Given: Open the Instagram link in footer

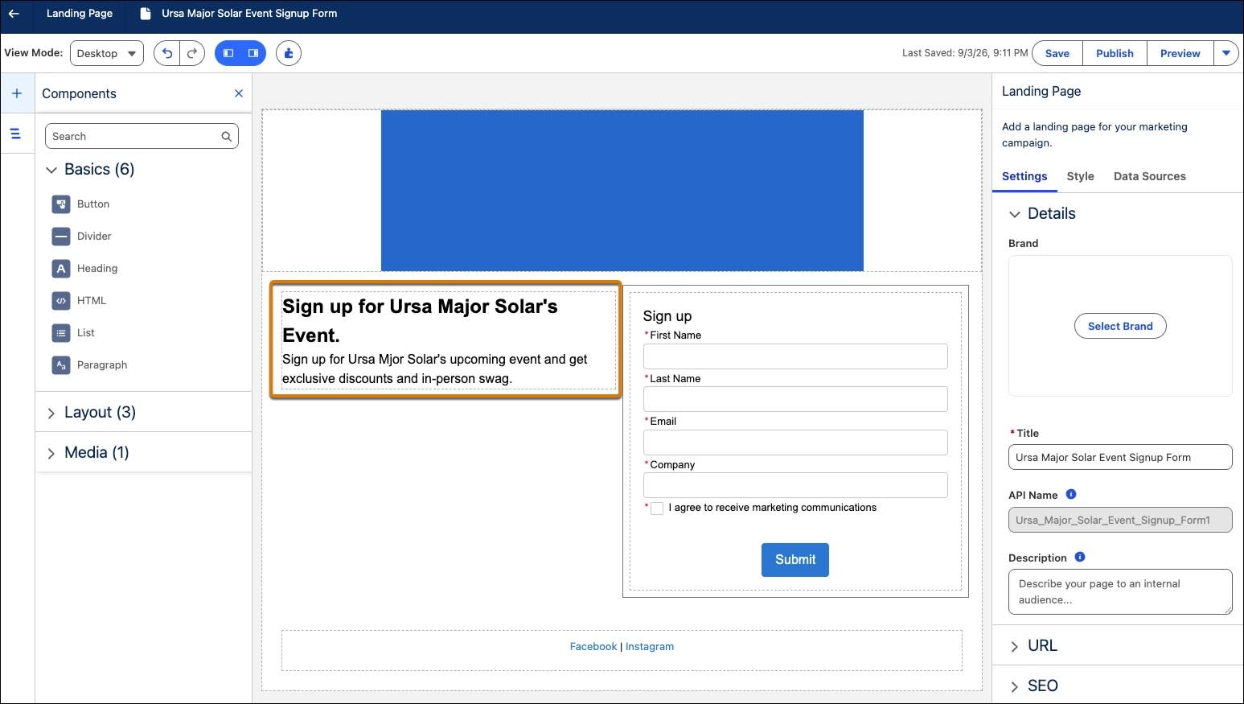Looking at the screenshot, I should [650, 647].
